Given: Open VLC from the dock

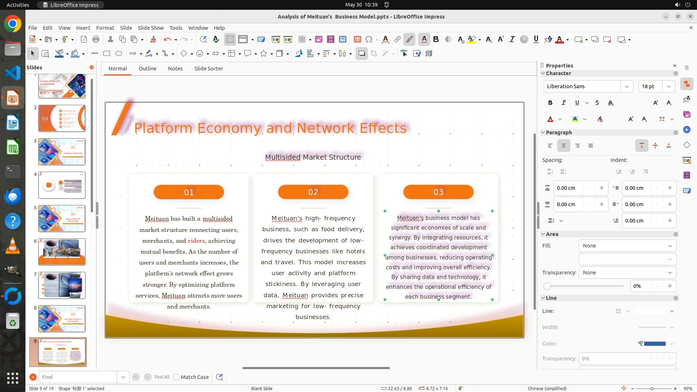Looking at the screenshot, I should click(x=13, y=246).
